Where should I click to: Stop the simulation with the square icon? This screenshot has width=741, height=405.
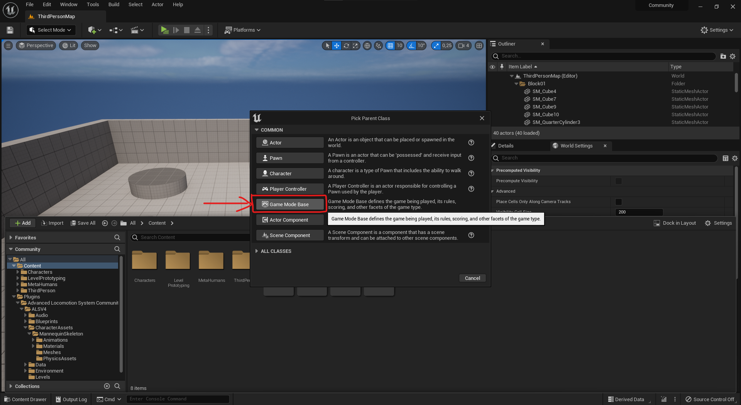click(187, 30)
